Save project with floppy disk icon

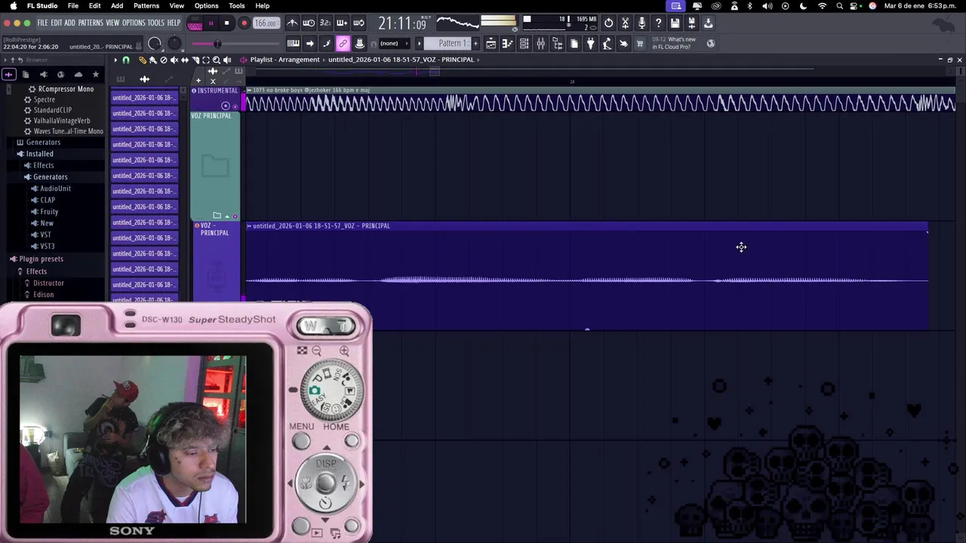[675, 23]
